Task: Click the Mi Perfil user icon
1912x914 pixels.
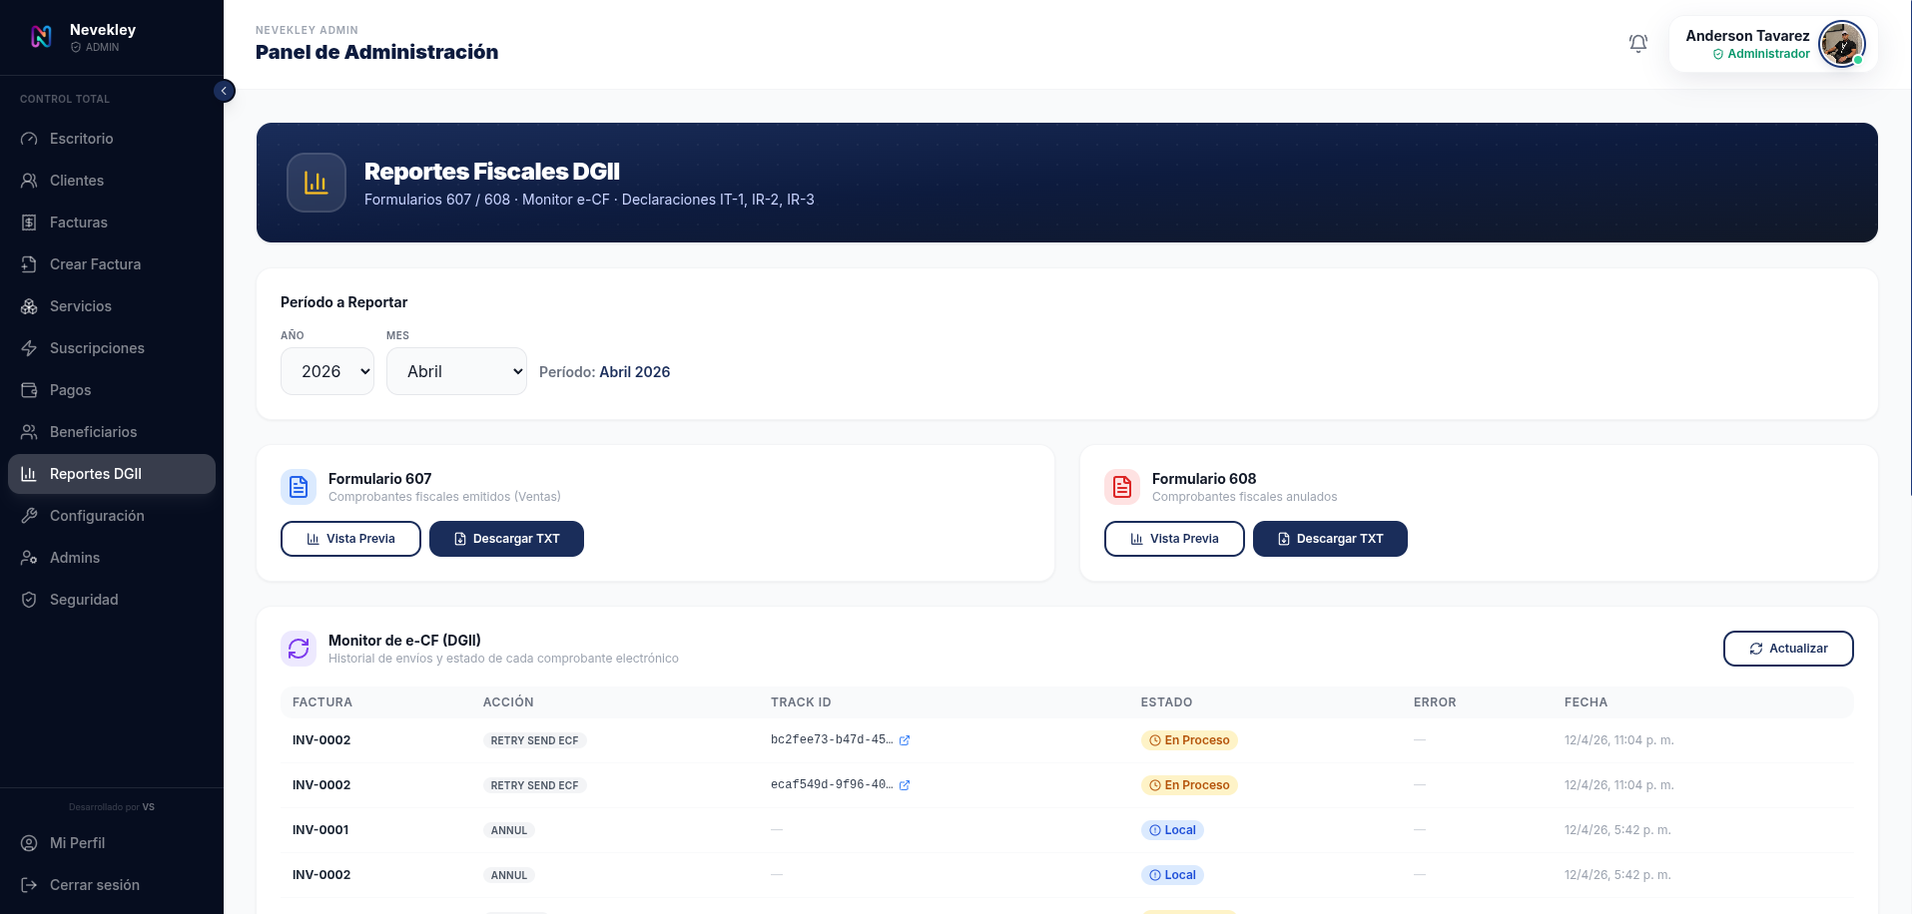Action: coord(29,843)
